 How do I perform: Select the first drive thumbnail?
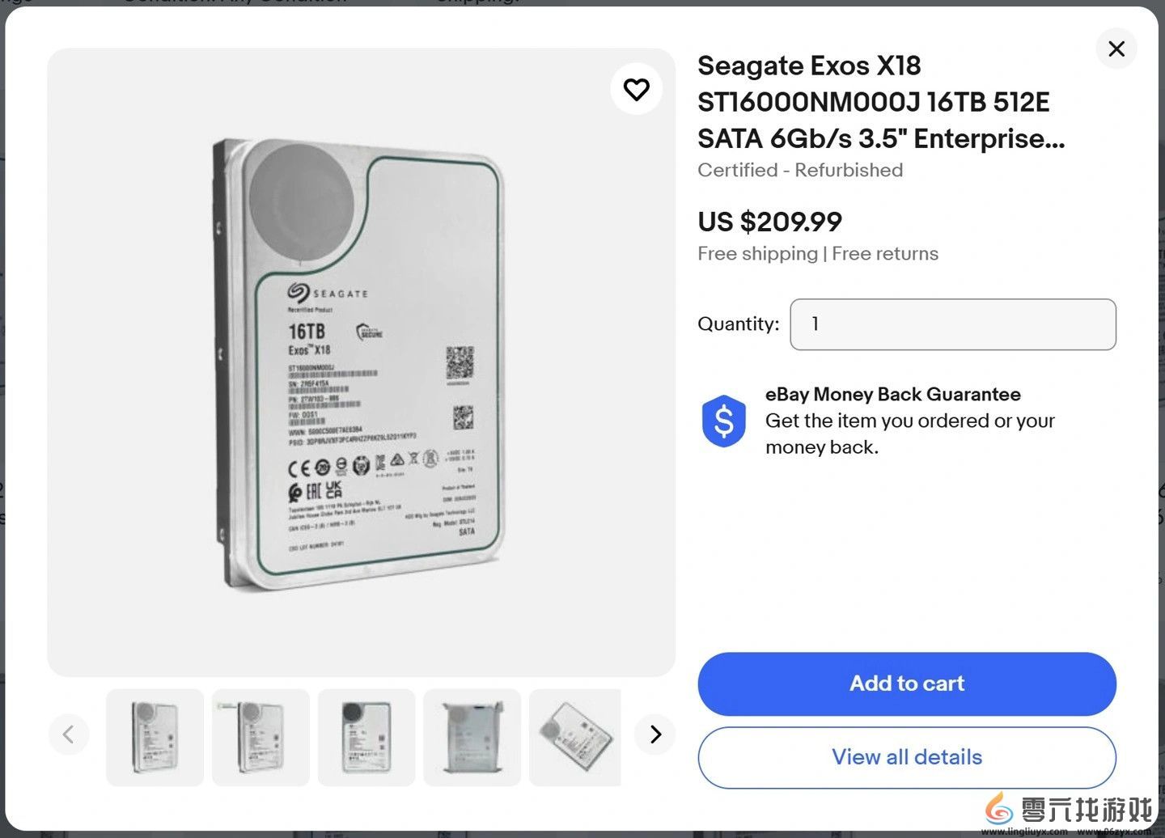[x=155, y=737]
